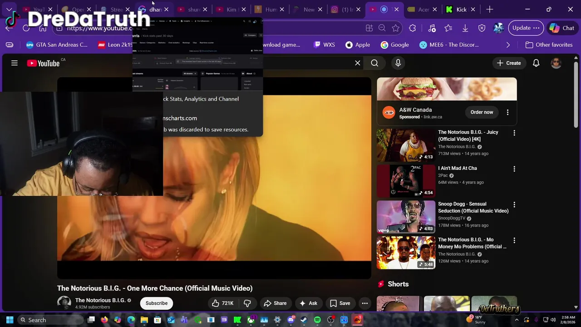Go to YouTube home via the logo
This screenshot has width=581, height=327.
[43, 63]
